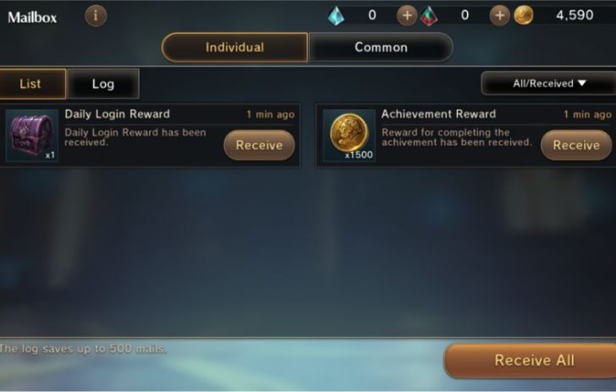
Task: Open the Daily Login Reward mail title
Action: click(117, 114)
